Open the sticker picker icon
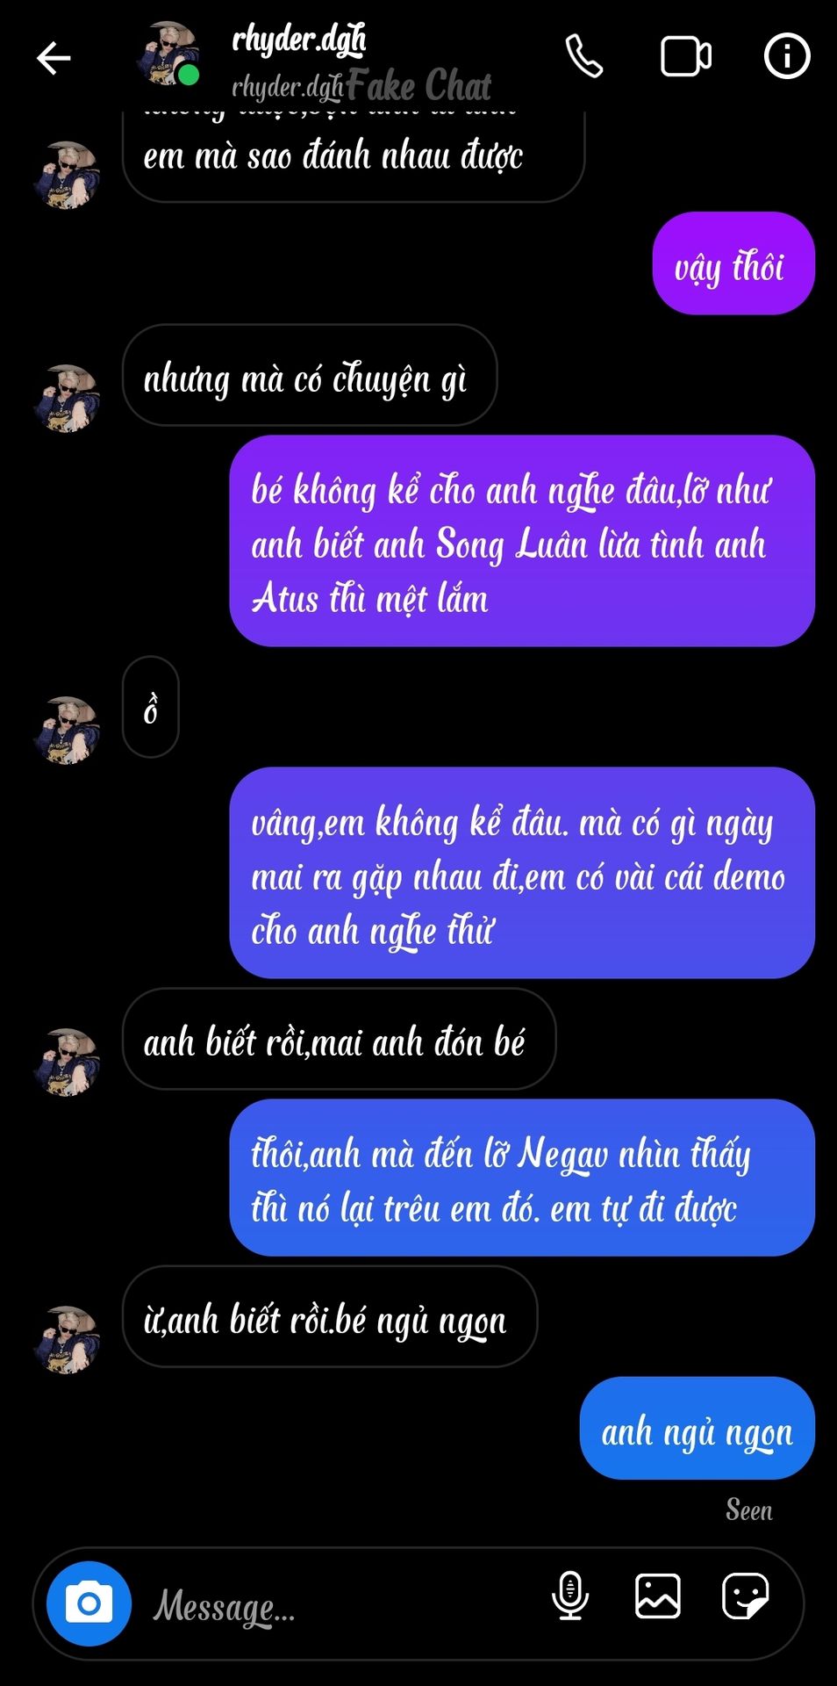 click(x=745, y=1596)
